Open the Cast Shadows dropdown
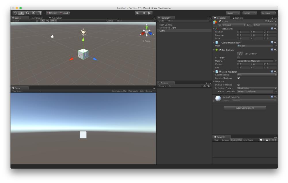The image size is (288, 183). coord(256,75)
